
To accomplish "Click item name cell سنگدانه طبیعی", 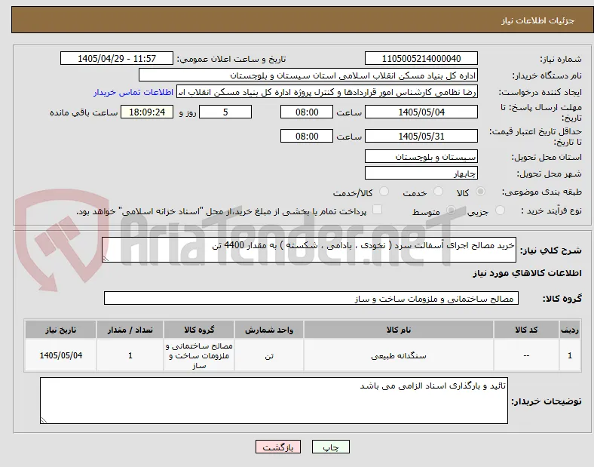I will [x=399, y=355].
